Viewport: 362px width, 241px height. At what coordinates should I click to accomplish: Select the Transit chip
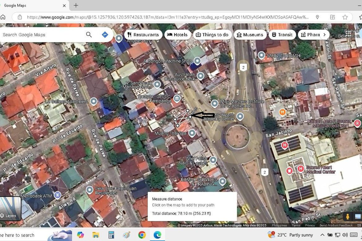282,35
